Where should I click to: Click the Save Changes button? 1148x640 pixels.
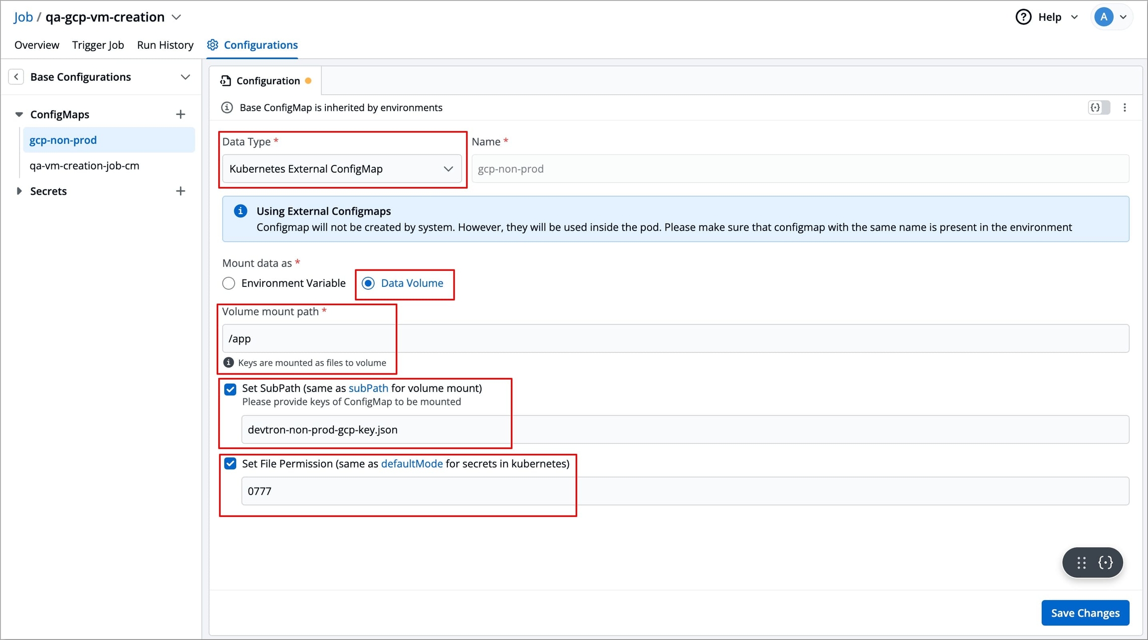[x=1085, y=613]
